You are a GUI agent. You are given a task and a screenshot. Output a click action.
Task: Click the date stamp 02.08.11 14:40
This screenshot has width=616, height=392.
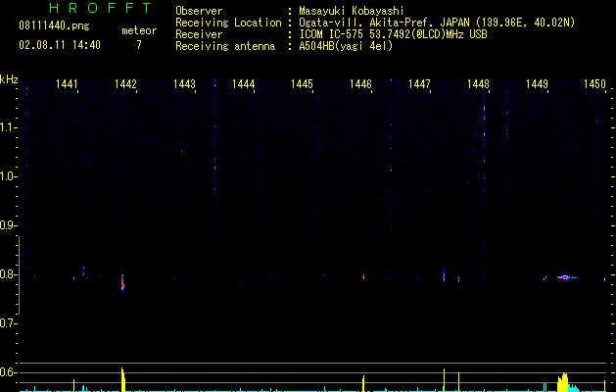[x=60, y=45]
